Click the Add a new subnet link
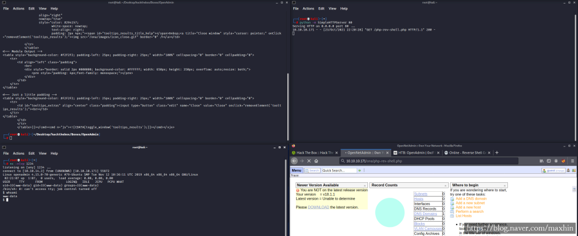Image resolution: width=578 pixels, height=236 pixels. pyautogui.click(x=470, y=203)
